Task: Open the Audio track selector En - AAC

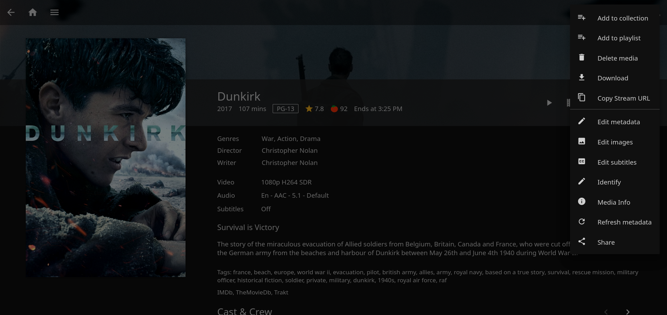Action: (x=295, y=195)
